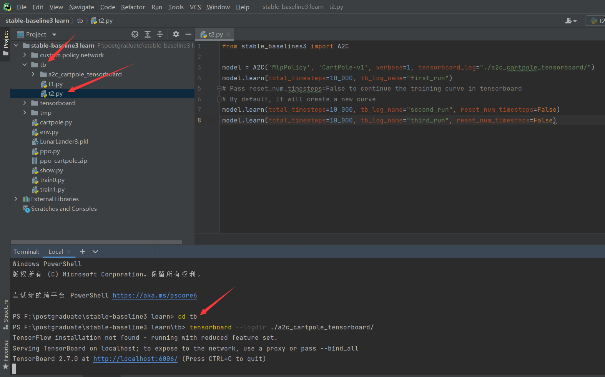Click the Collapse All icon in Project panel
Image resolution: width=605 pixels, height=377 pixels.
coord(160,35)
